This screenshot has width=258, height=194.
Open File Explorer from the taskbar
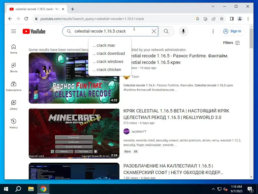[31, 189]
